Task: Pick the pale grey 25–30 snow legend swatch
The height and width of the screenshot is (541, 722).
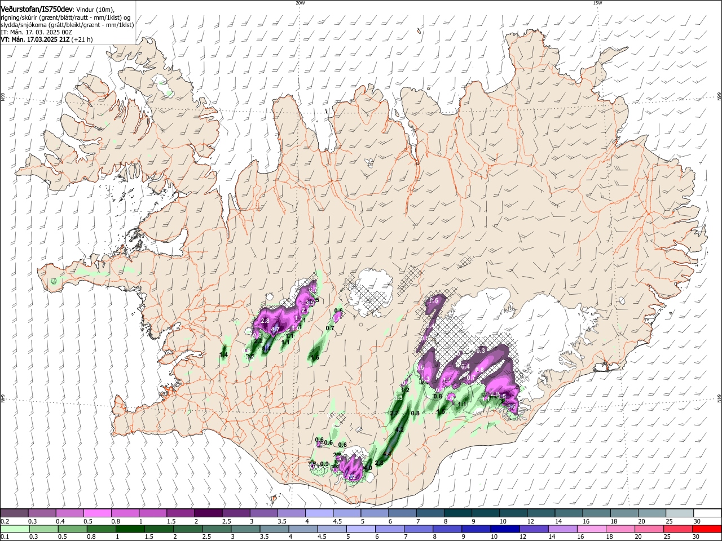Action: (680, 513)
